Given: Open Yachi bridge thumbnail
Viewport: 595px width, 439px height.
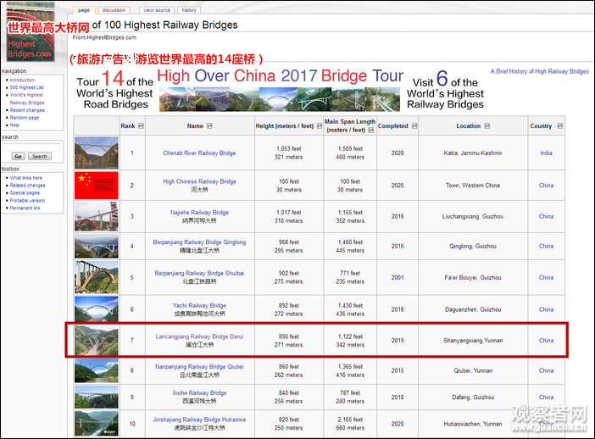Looking at the screenshot, I should pos(97,309).
